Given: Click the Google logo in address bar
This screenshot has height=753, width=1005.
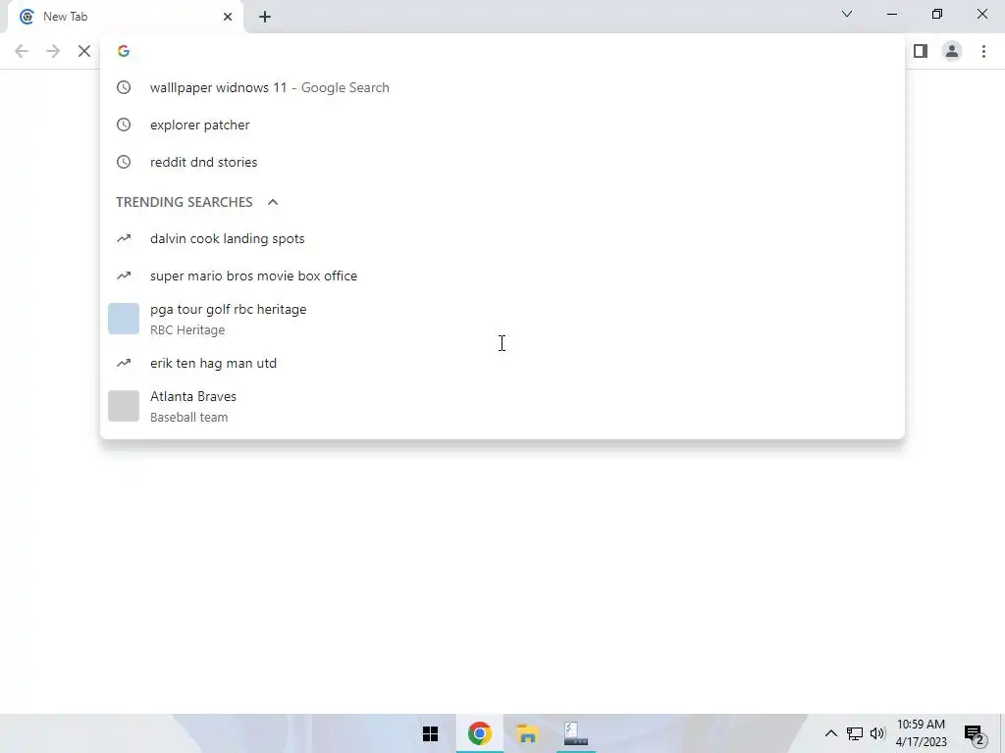Looking at the screenshot, I should 124,51.
